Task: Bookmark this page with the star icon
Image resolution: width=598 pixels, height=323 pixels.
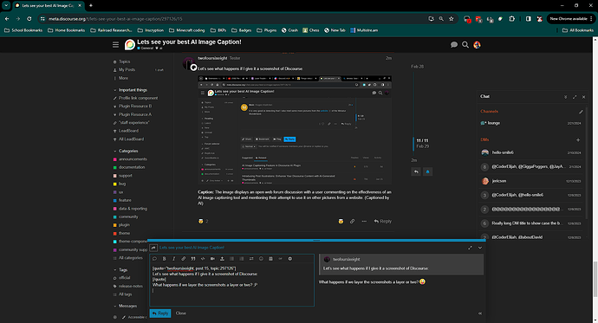Action: coord(452,19)
